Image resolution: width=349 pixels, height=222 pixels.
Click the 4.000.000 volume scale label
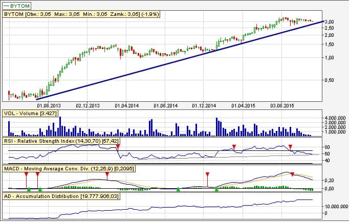[335, 118]
